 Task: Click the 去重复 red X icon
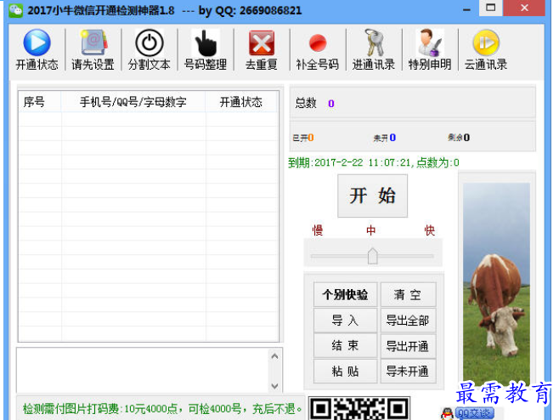262,43
